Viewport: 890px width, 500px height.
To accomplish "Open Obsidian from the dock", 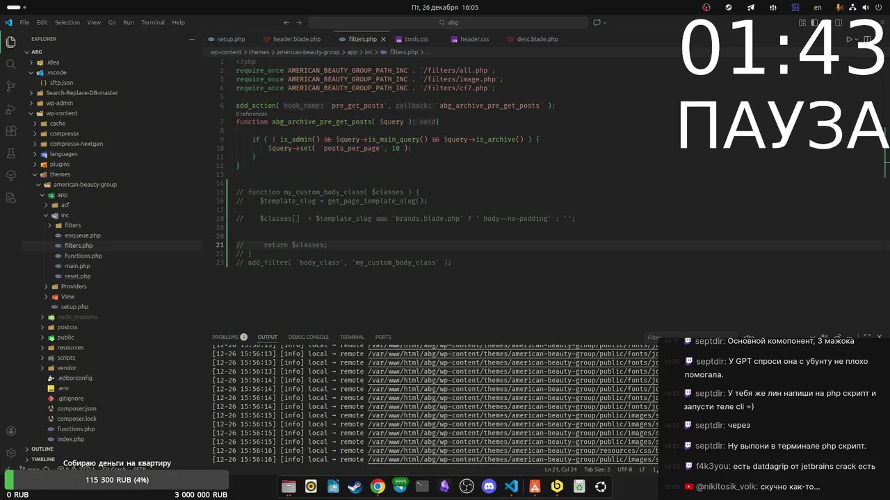I will (444, 487).
